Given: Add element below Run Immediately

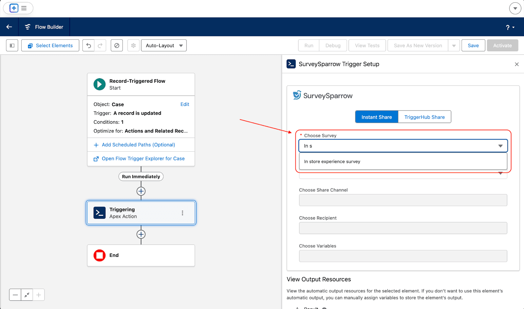Looking at the screenshot, I should point(141,191).
